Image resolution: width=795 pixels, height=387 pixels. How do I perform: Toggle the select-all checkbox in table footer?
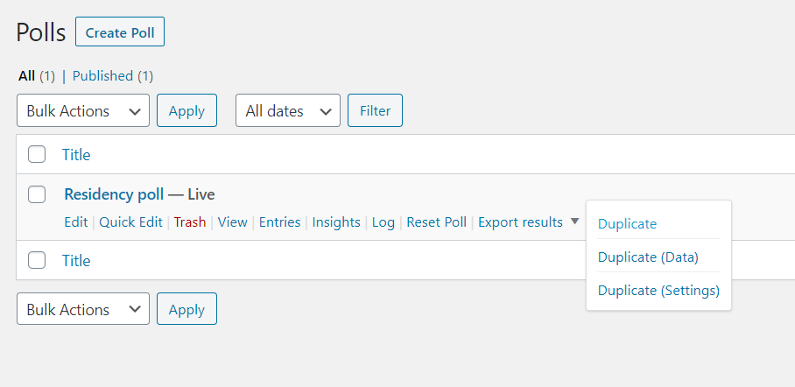(x=37, y=260)
